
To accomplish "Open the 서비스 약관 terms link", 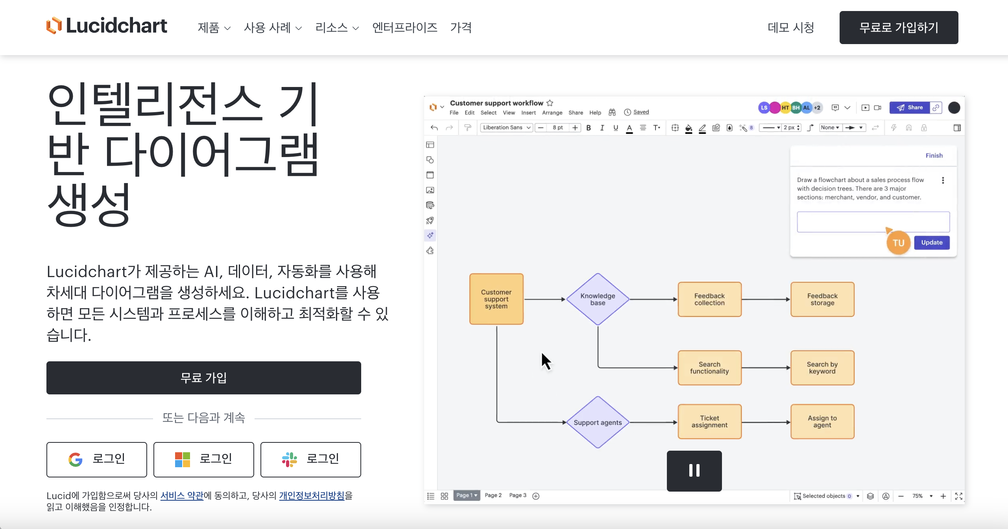I will (182, 496).
